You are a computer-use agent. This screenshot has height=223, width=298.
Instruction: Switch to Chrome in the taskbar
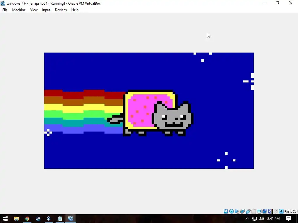click(27, 219)
